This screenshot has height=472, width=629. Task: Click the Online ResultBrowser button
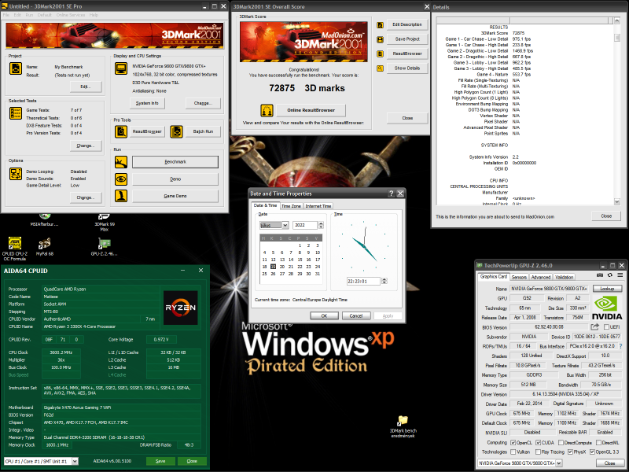click(311, 110)
